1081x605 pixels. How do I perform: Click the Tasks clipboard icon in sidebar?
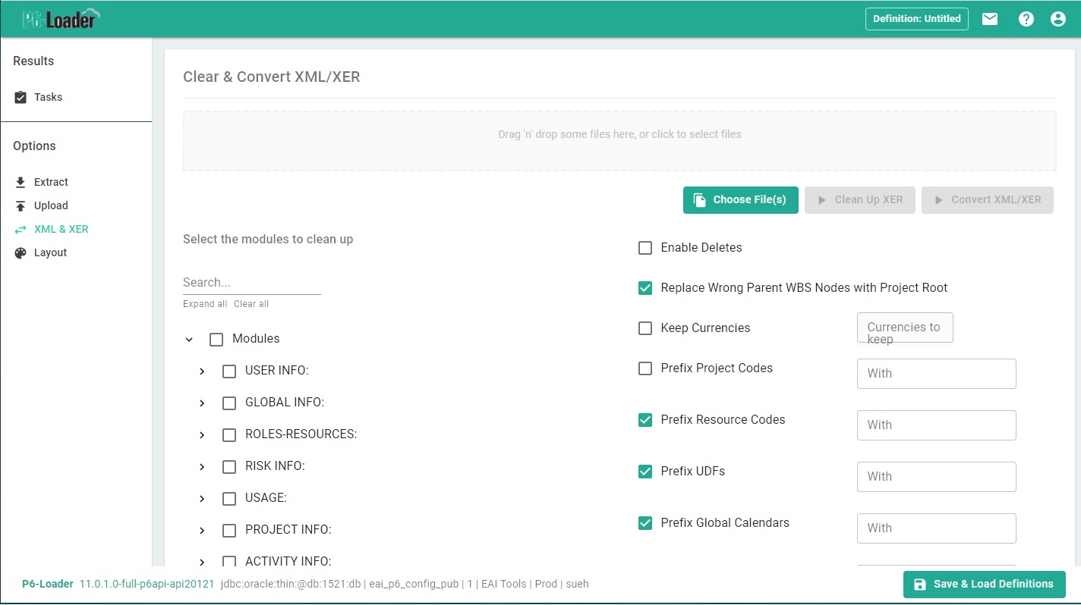pos(20,97)
